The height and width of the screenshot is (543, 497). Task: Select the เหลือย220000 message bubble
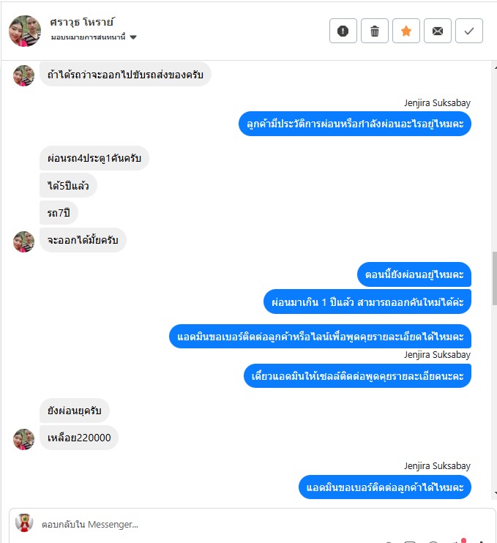[79, 438]
